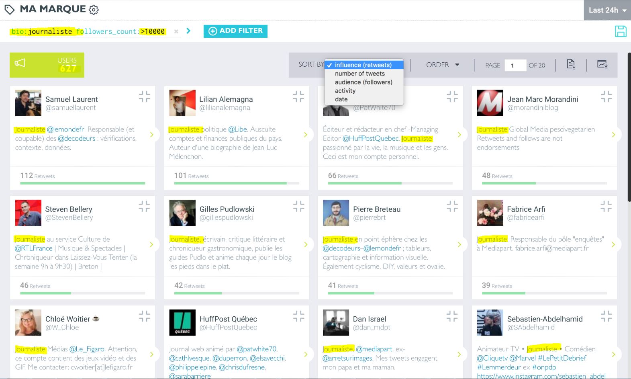The width and height of the screenshot is (631, 379).
Task: Expand details arrow on Lilian Alemagna's card
Action: click(305, 135)
